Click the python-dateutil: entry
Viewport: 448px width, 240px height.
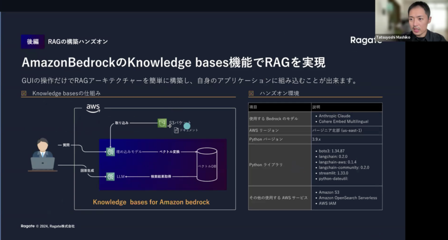333,179
